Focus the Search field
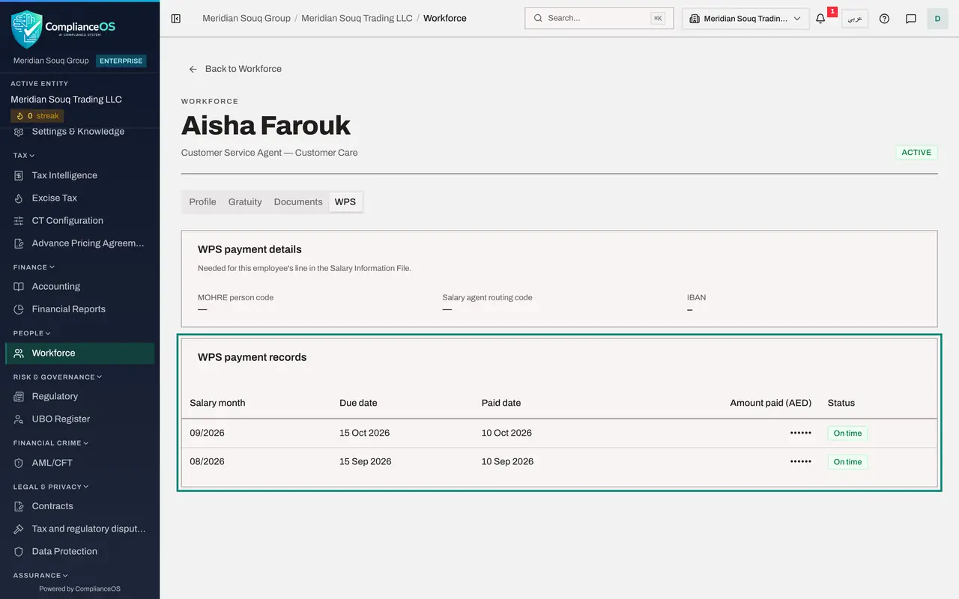This screenshot has width=959, height=599. [x=599, y=19]
